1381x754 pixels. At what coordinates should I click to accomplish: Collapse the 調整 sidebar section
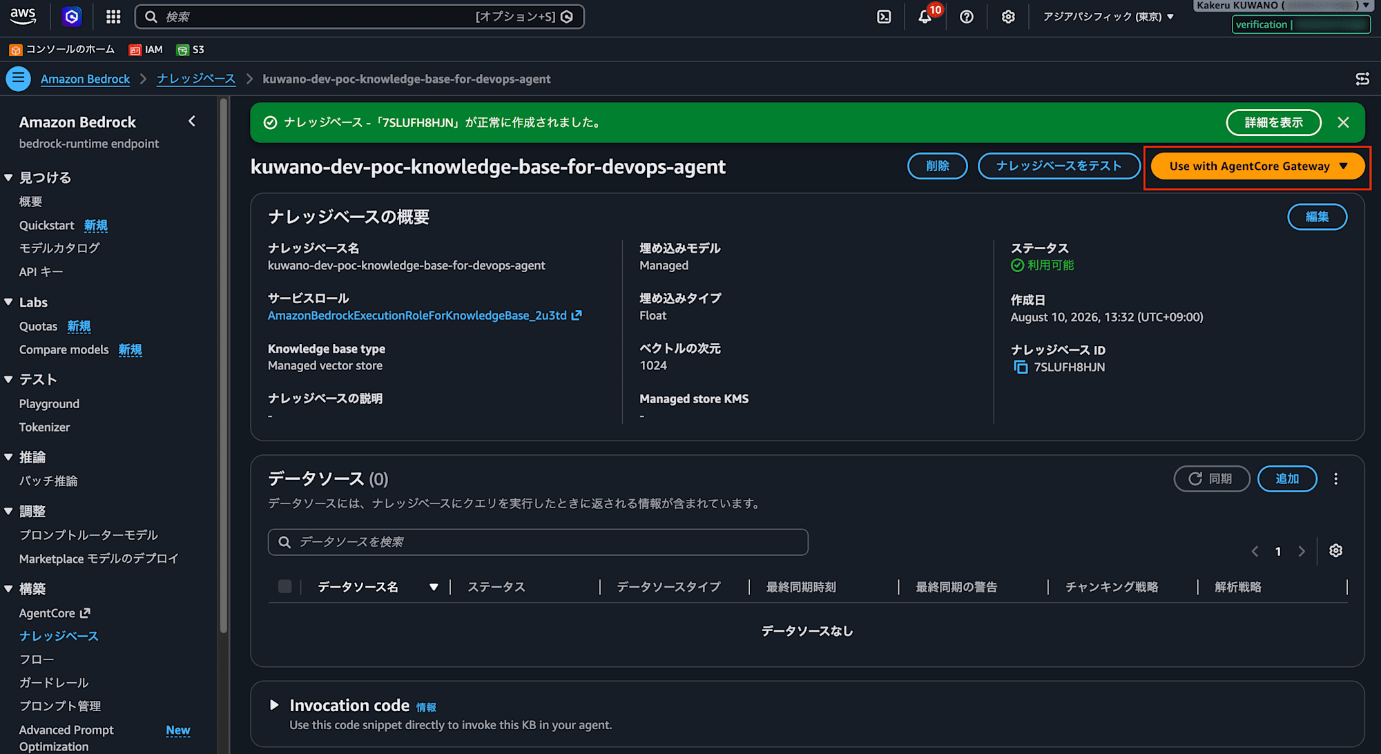coord(8,512)
